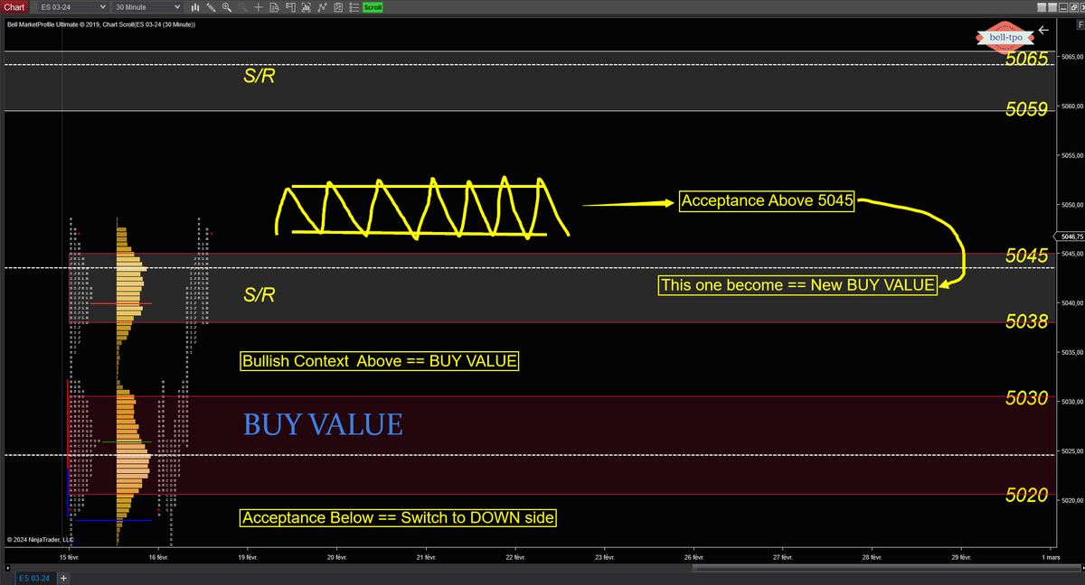Click the zoom out magnifier icon
The height and width of the screenshot is (585, 1085).
point(242,7)
